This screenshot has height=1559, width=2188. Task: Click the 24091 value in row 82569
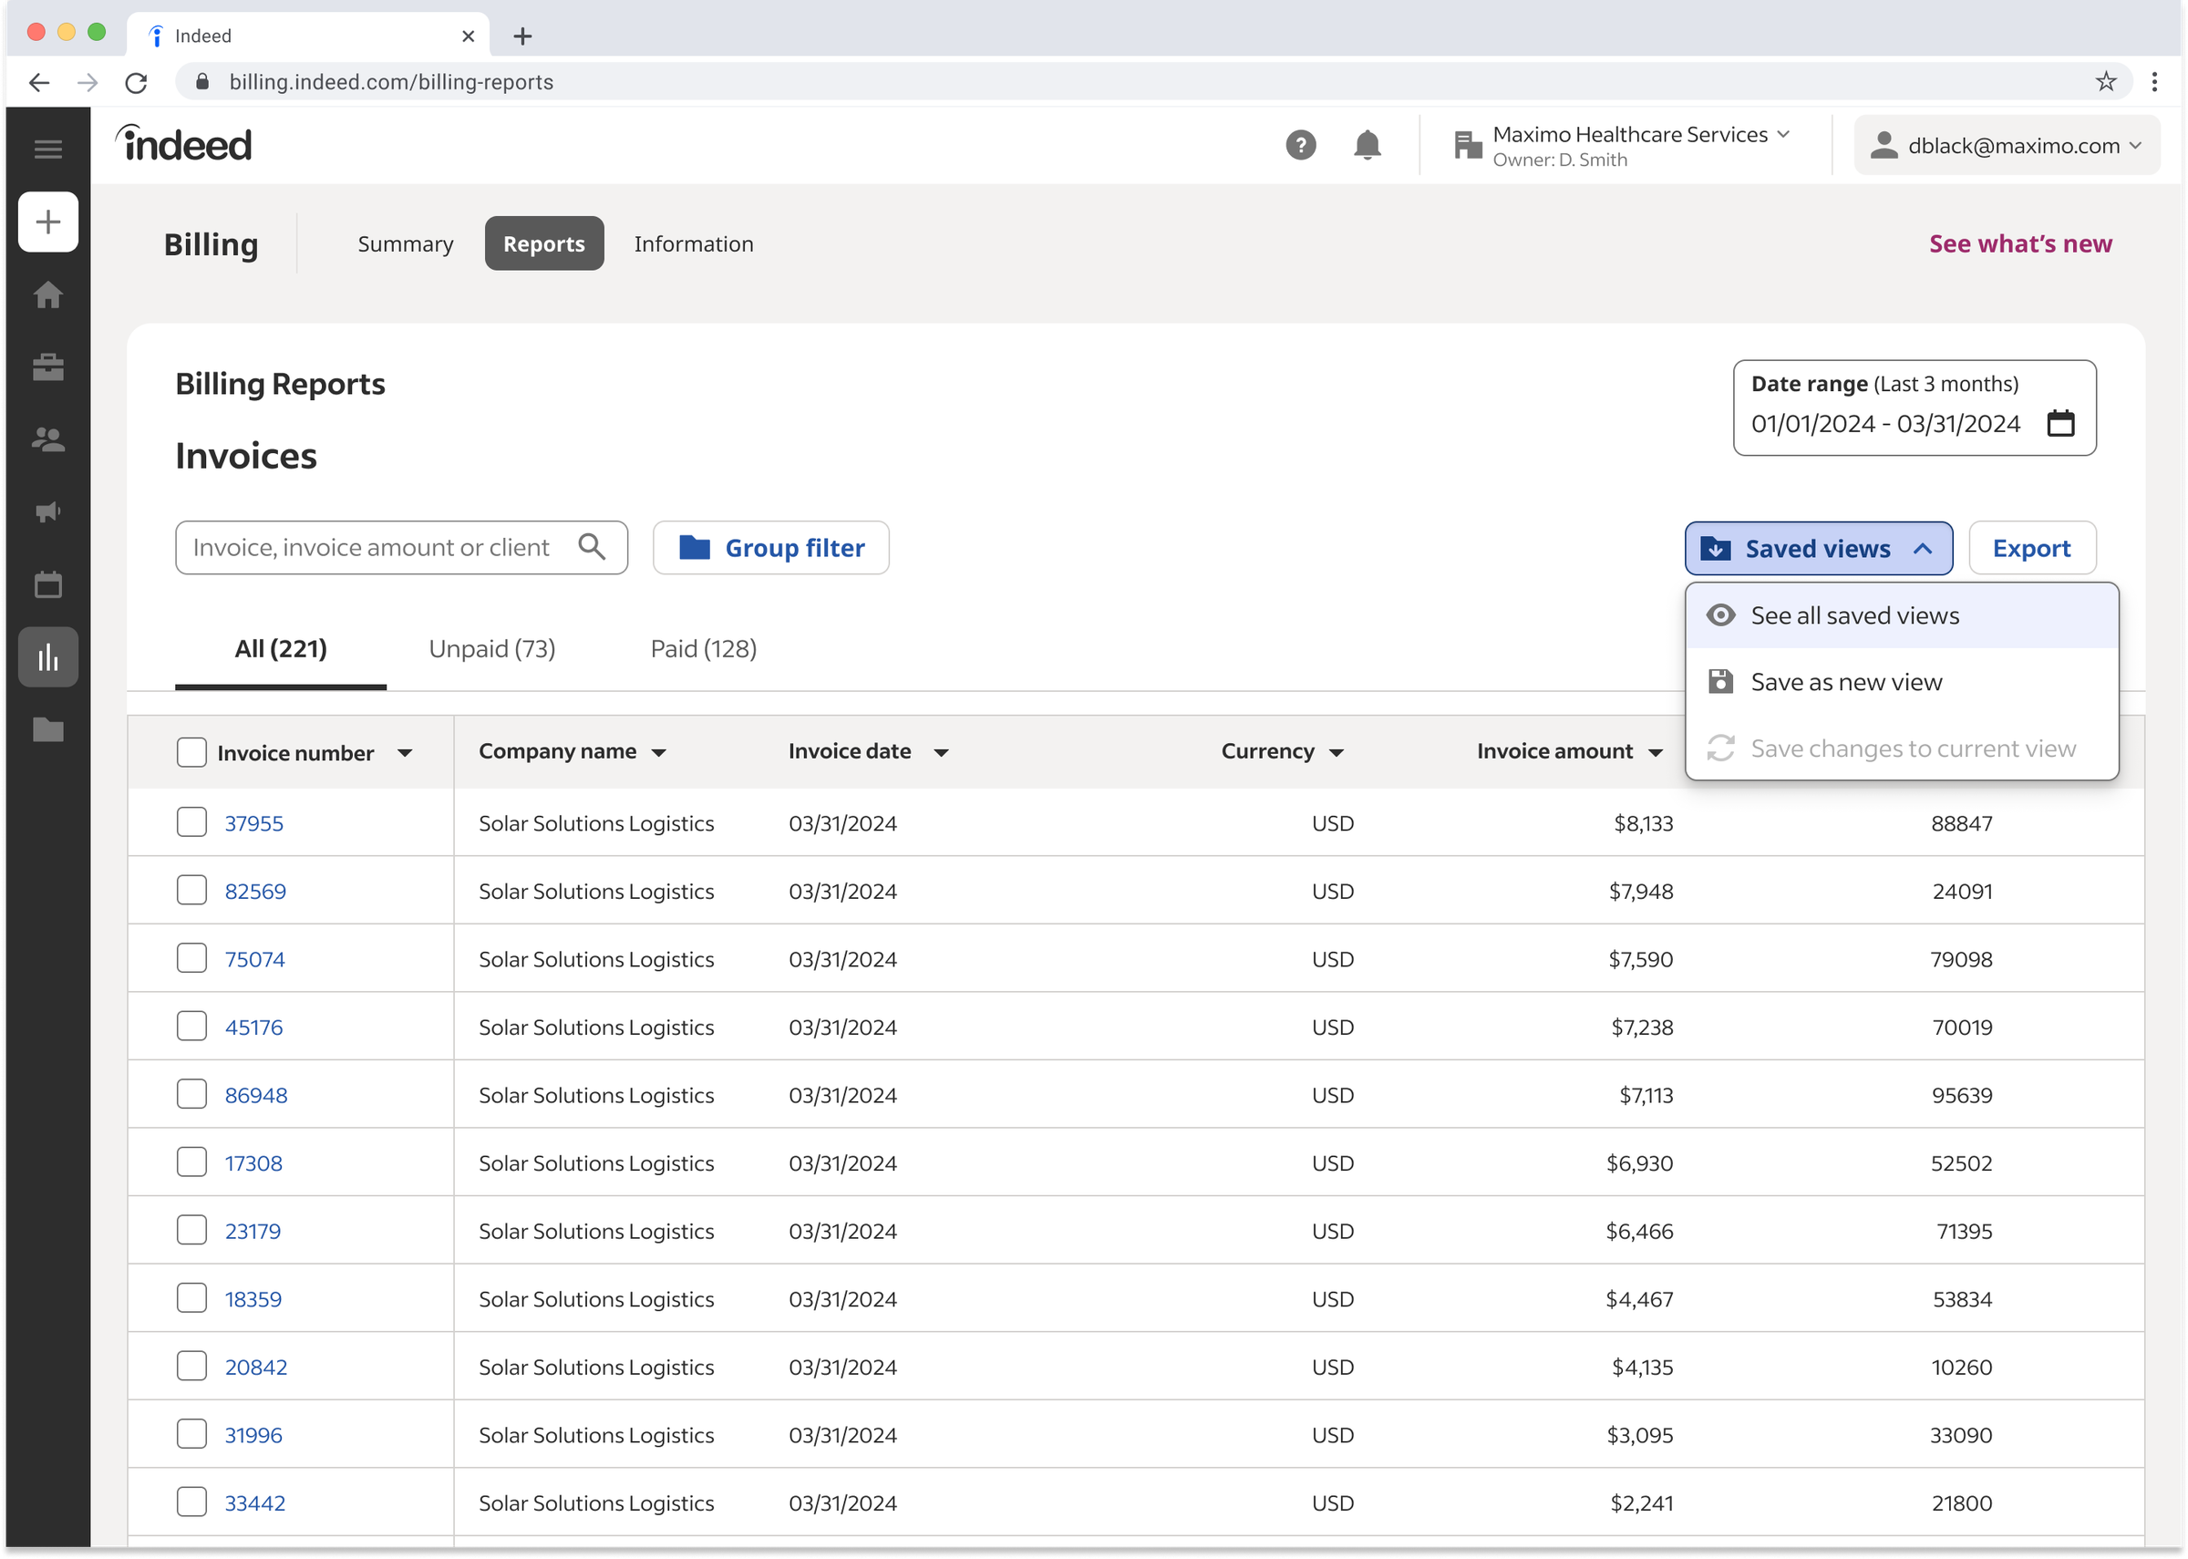(1962, 891)
